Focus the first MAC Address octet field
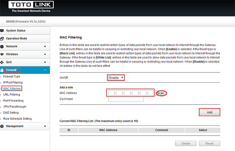Image resolution: width=235 pixels, height=151 pixels. [x=111, y=93]
